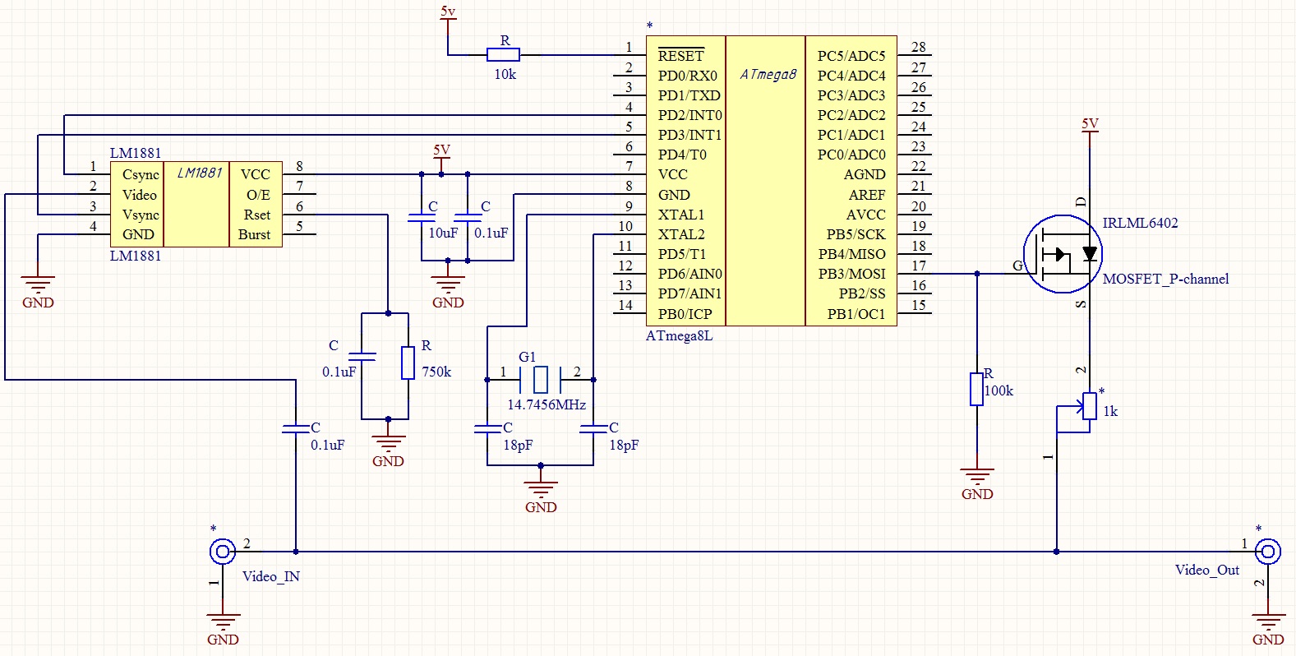Click the PC5/ADC5 pin label

tap(851, 56)
